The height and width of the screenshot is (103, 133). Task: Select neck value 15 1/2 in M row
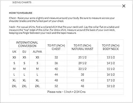point(111,69)
